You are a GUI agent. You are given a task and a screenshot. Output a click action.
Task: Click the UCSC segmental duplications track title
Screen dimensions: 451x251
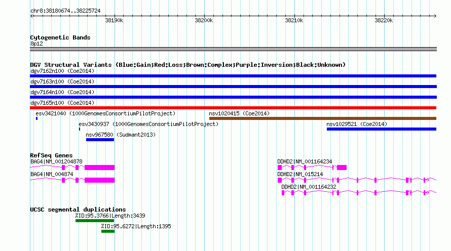78,210
